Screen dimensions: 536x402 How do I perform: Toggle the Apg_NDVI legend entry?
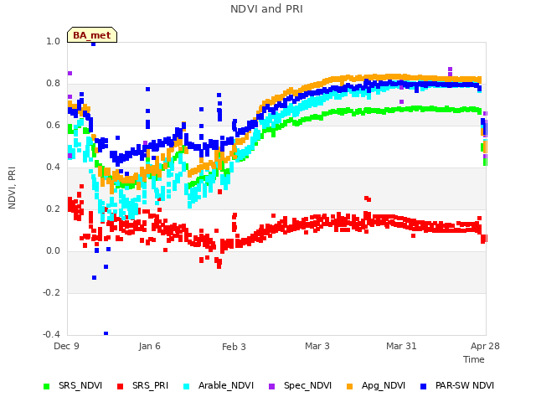[376, 385]
